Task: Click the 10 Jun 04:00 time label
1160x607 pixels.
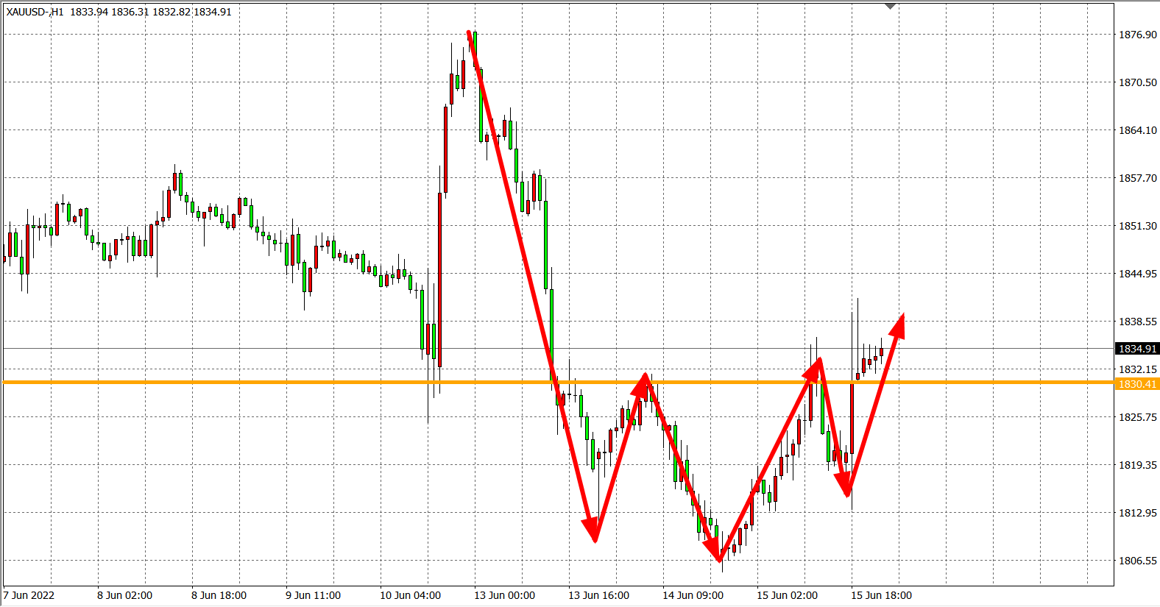Action: tap(410, 595)
